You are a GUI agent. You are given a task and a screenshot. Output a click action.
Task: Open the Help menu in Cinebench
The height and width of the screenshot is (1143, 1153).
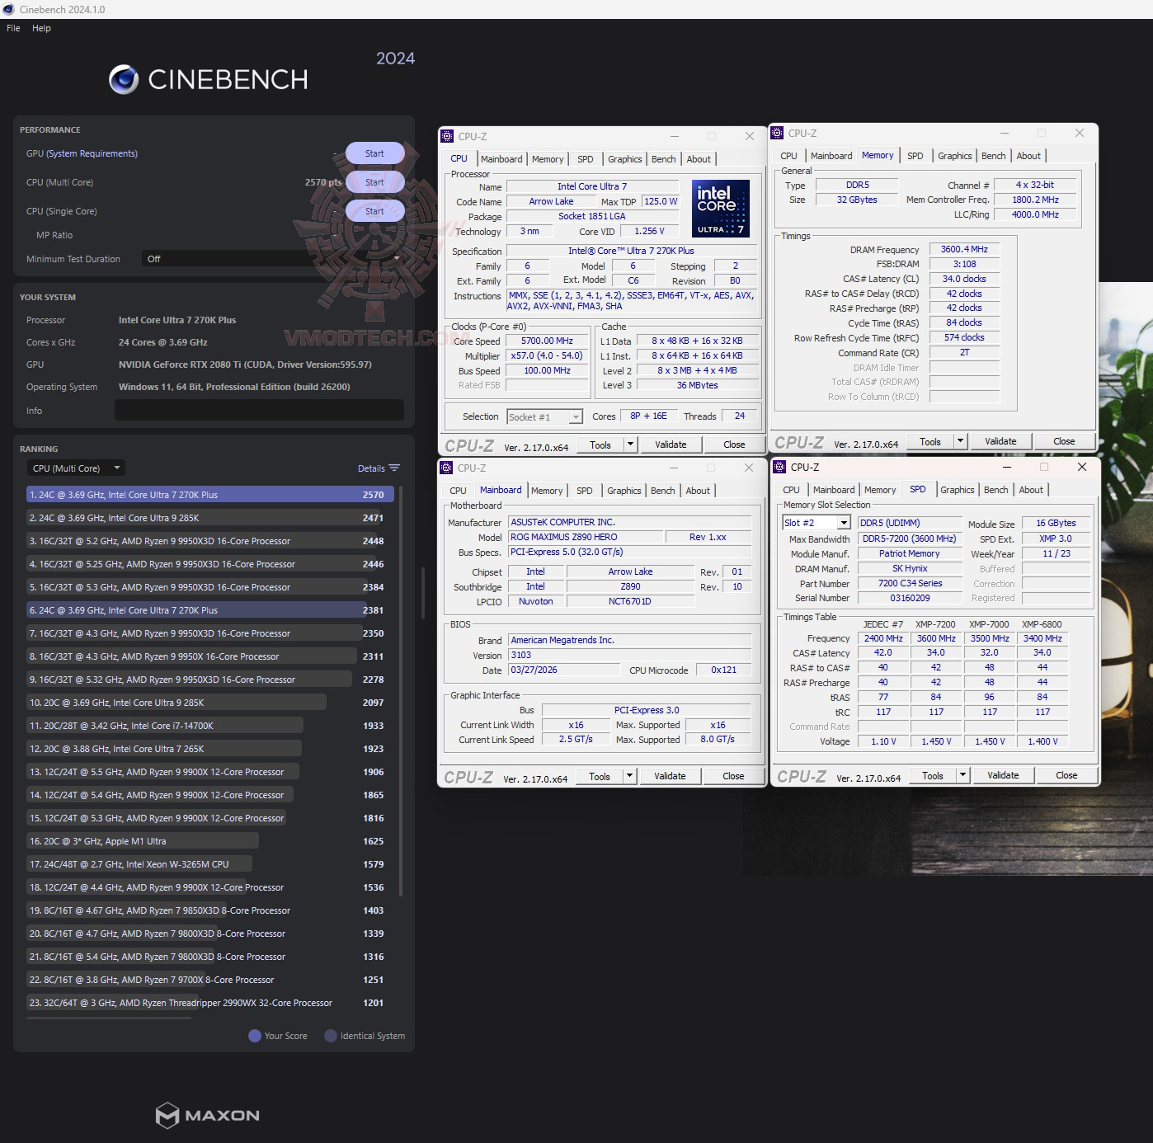41,28
